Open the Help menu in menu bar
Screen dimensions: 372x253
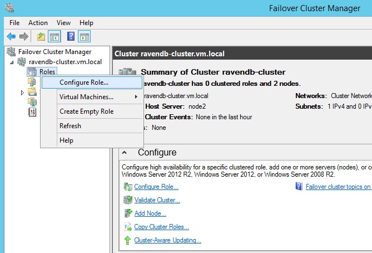(x=86, y=23)
